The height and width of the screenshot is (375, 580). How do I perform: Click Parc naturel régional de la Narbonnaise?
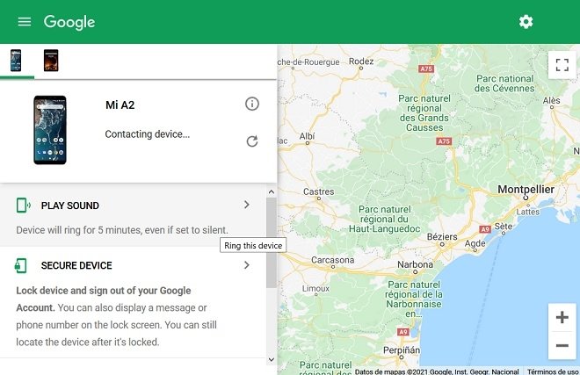[414, 299]
